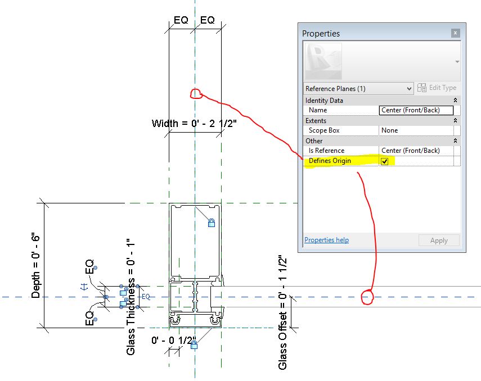Screen dimensions: 481x381
Task: Click the lower unlocked padlock on Glass Thickness dimension
Action: pyautogui.click(x=124, y=302)
